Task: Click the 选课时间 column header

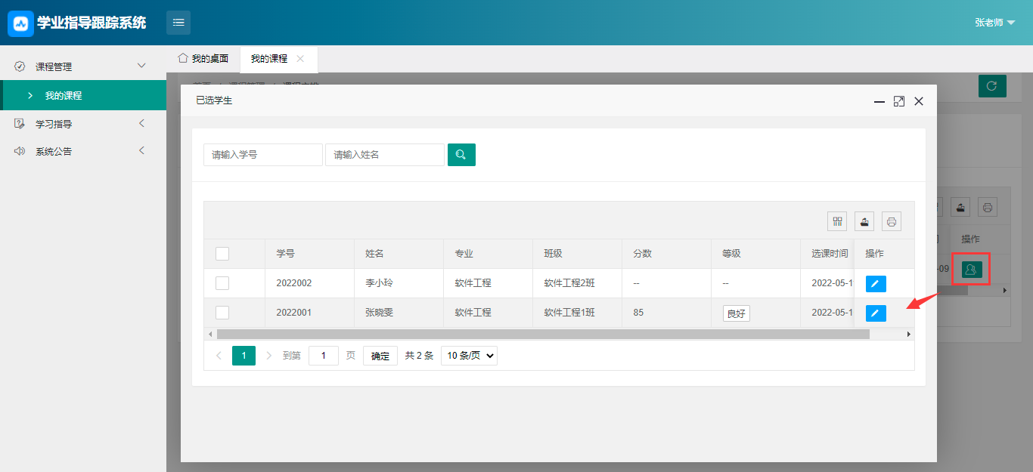Action: pos(827,254)
